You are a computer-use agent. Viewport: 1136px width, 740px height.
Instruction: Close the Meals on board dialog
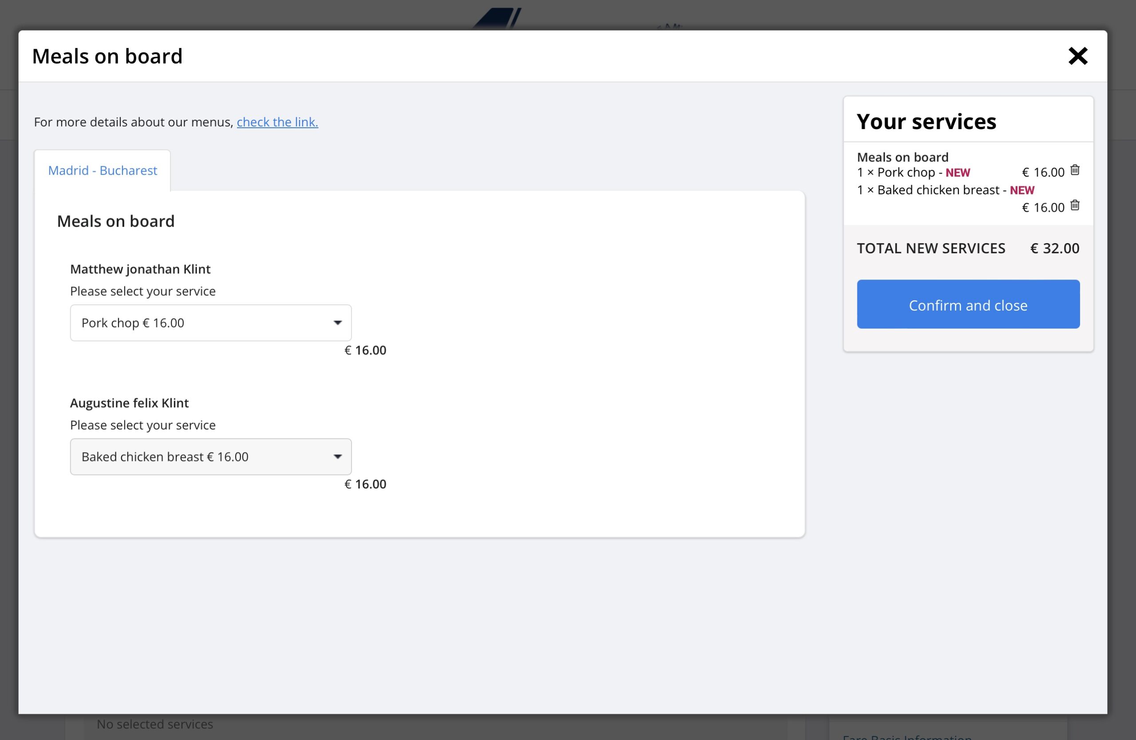click(1077, 56)
